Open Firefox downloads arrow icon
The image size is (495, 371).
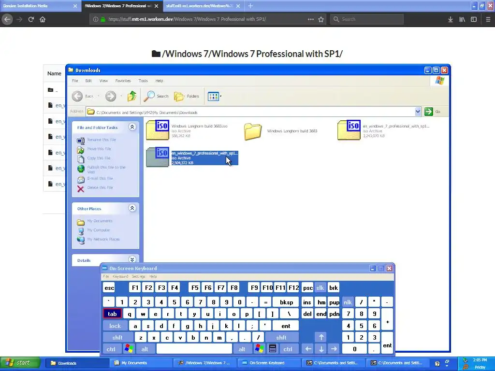click(451, 19)
